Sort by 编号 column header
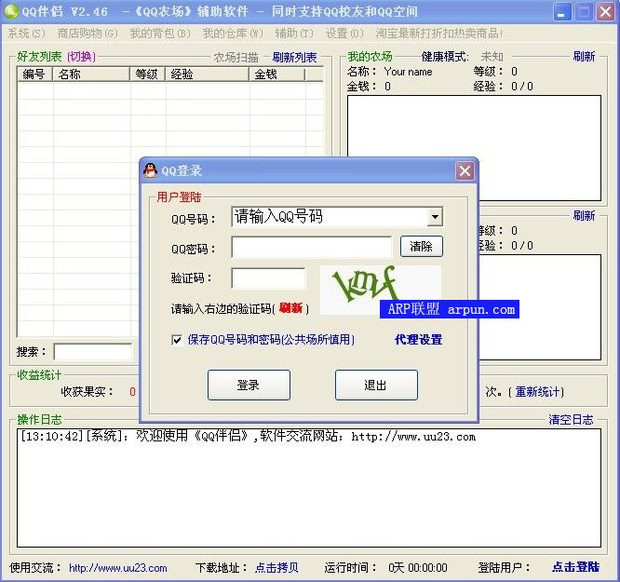 click(x=34, y=74)
